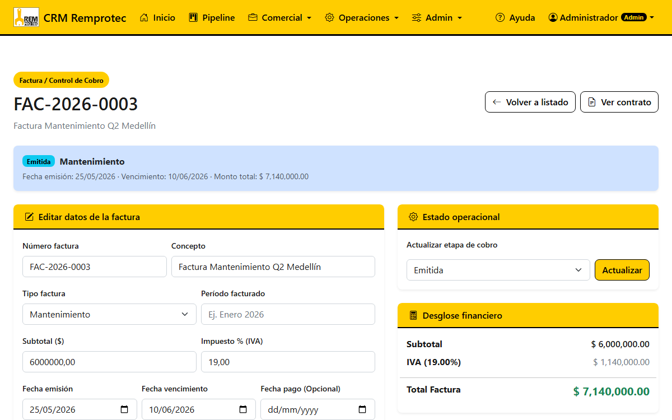Click the Volver a listado button
672x420 pixels.
click(530, 102)
